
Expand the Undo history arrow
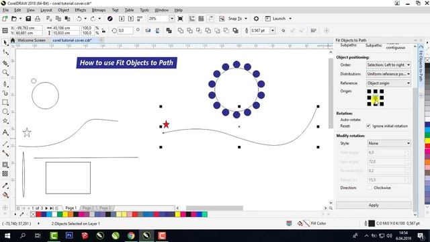(85, 19)
